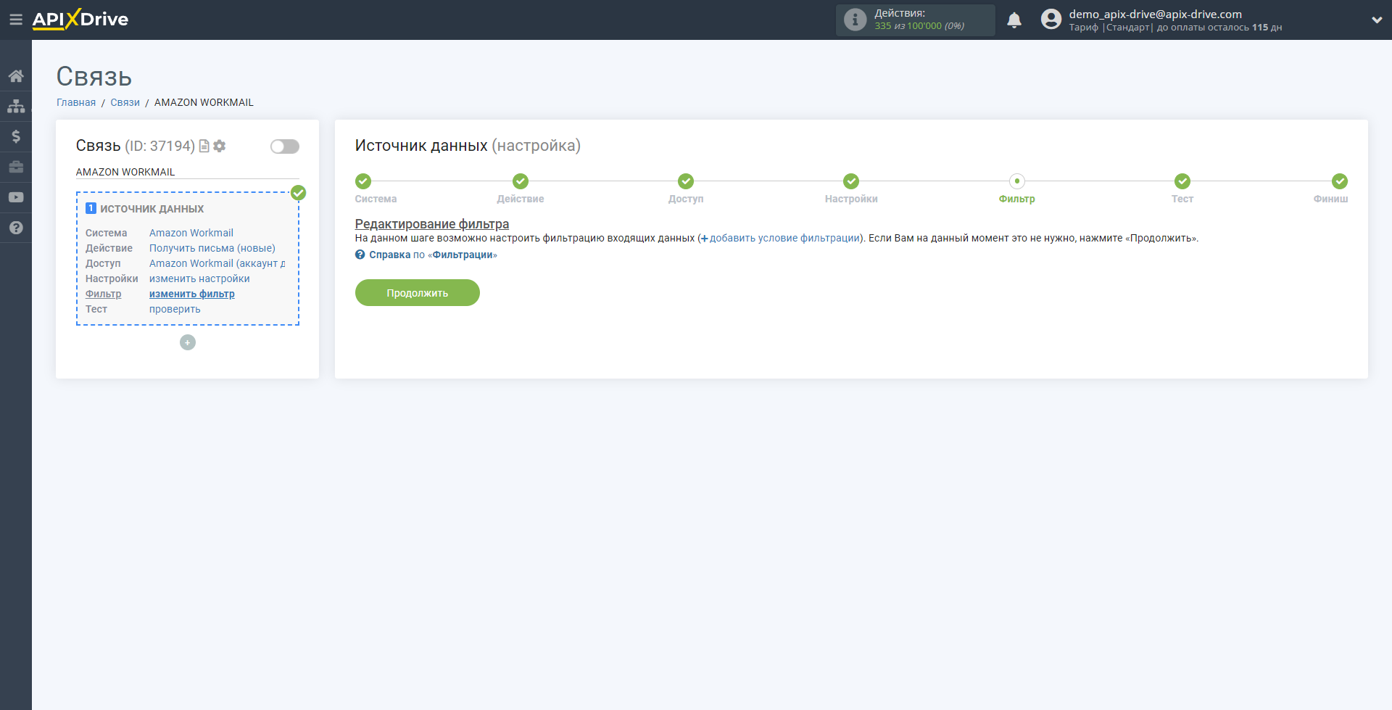Click the ApiX-Drive logo
This screenshot has height=710, width=1392.
pyautogui.click(x=80, y=20)
